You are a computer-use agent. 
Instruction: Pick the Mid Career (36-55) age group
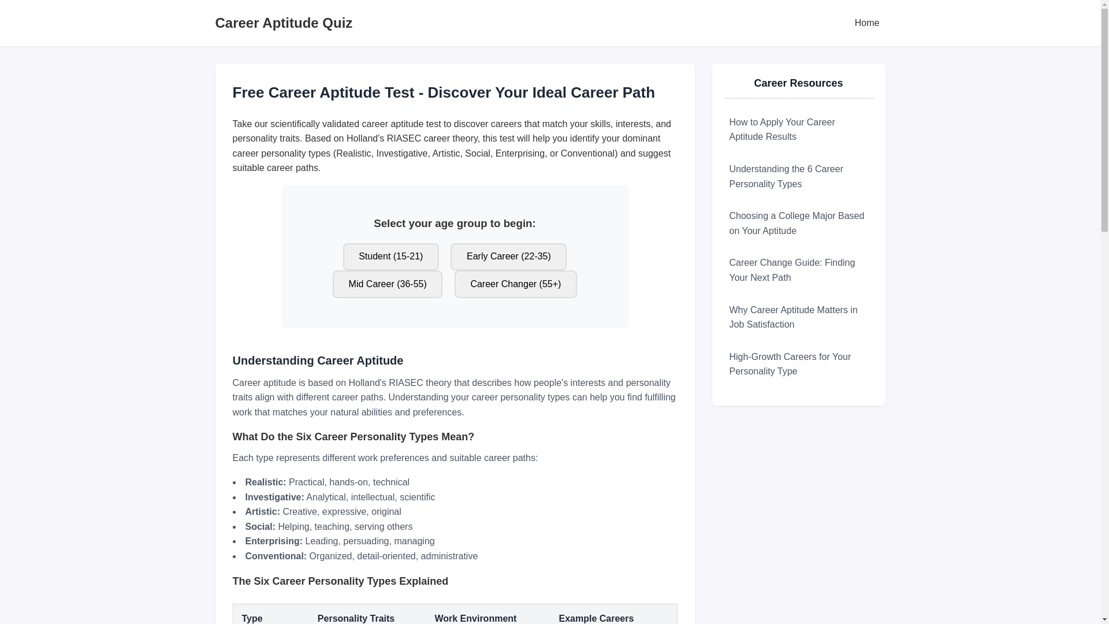tap(387, 284)
